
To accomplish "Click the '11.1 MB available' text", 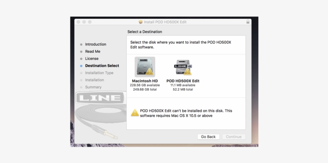I will tap(183, 85).
